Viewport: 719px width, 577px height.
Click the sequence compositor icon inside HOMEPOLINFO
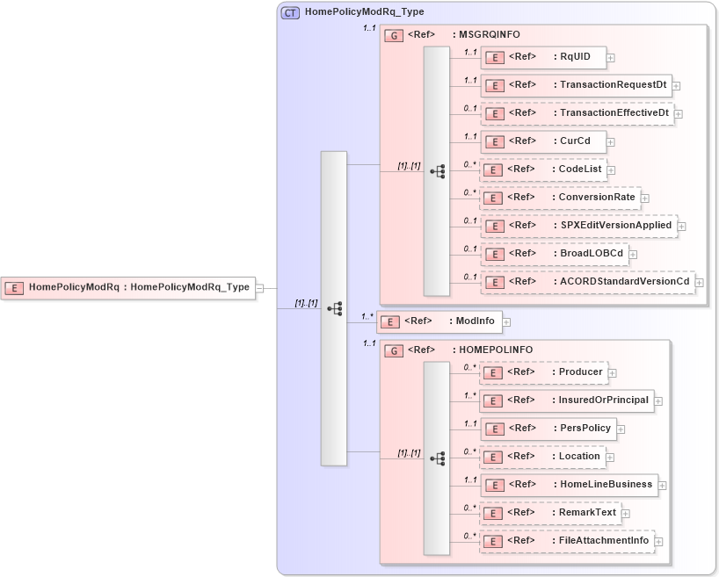pos(437,457)
